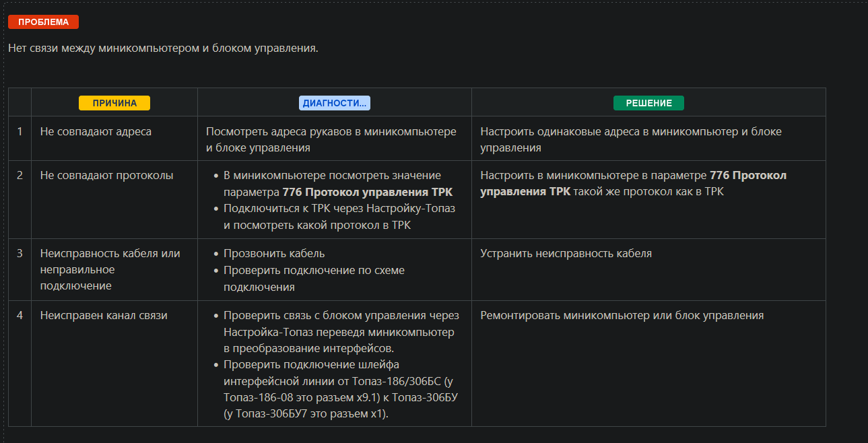Image resolution: width=868 pixels, height=443 pixels.
Task: Click the red ПРОБЛЕМА badge
Action: pyautogui.click(x=43, y=22)
